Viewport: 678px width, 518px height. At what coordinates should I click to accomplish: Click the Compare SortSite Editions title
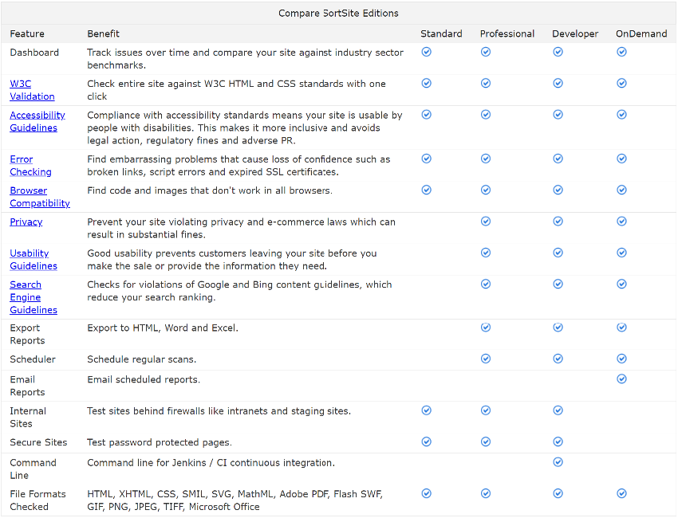pyautogui.click(x=338, y=13)
